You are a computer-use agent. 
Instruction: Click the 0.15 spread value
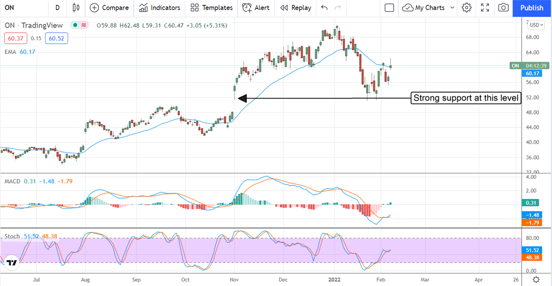36,38
